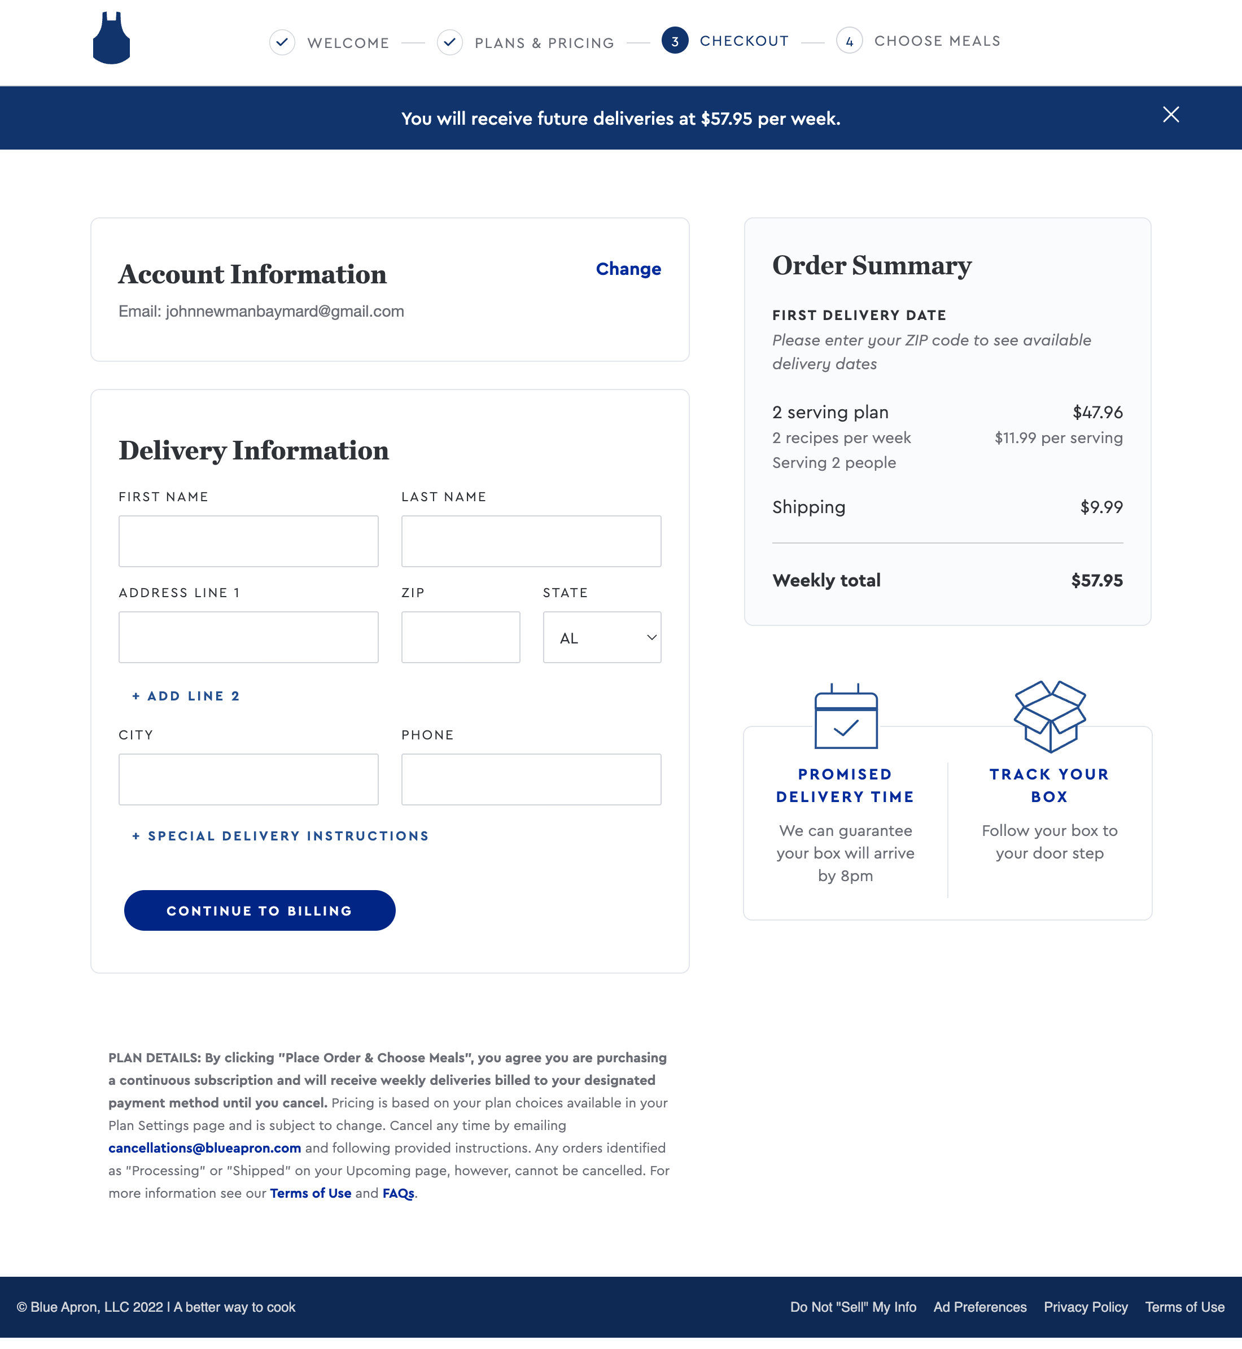
Task: Click the step 4 Choose Meals circle
Action: coord(850,41)
